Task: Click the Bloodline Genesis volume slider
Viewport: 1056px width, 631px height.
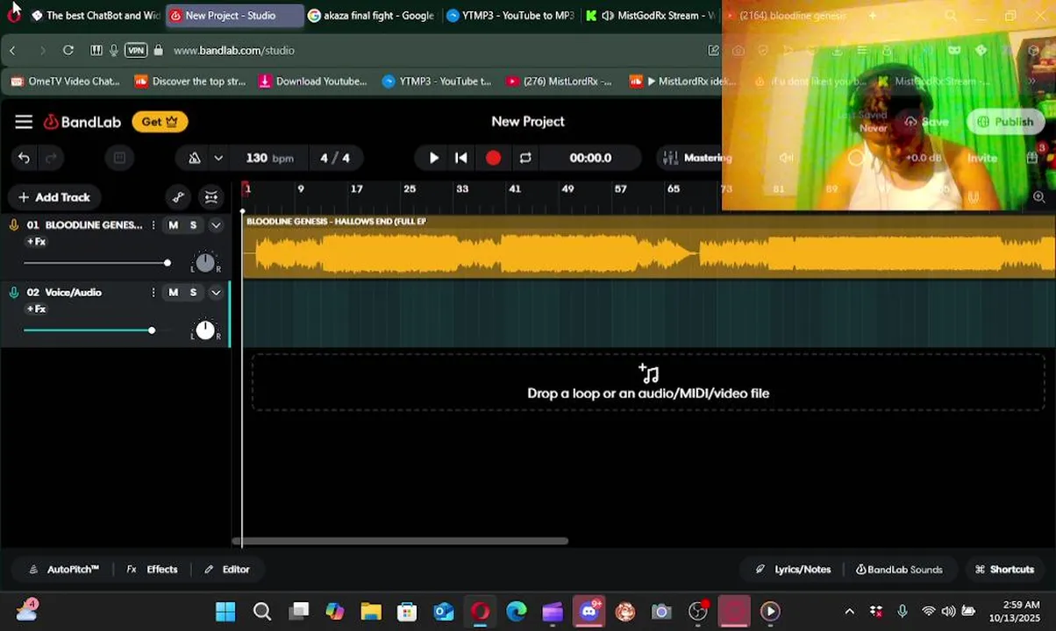Action: [96, 263]
